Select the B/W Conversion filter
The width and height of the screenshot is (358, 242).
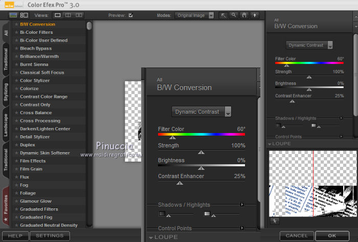coord(37,24)
